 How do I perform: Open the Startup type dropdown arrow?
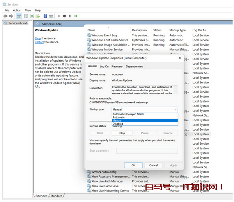175,110
